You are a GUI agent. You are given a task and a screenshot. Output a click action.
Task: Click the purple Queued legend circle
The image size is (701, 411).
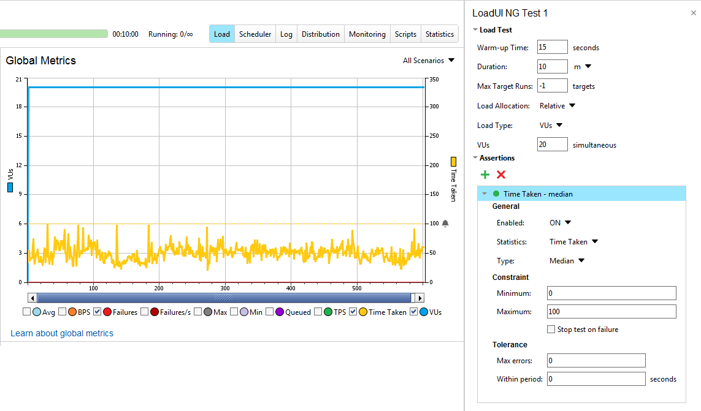point(279,312)
